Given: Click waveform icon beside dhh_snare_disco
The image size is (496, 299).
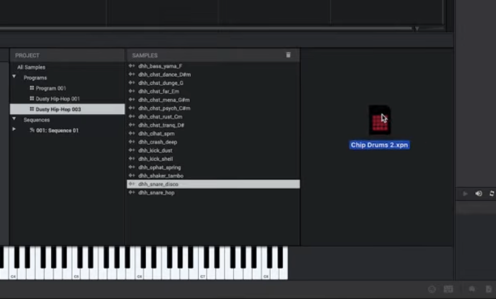Looking at the screenshot, I should tap(132, 184).
